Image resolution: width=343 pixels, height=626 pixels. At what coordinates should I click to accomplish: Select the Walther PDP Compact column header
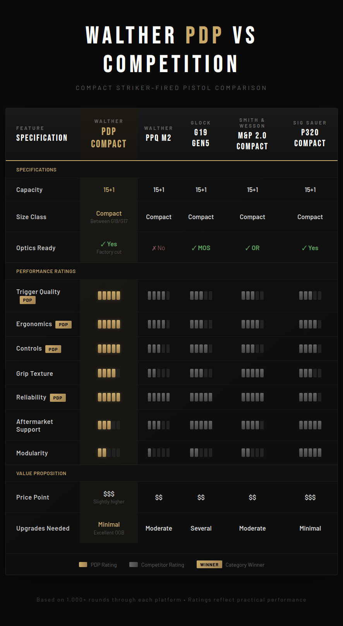click(109, 134)
